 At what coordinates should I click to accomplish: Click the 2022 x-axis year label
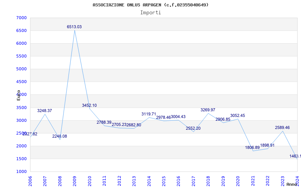coord(268,181)
